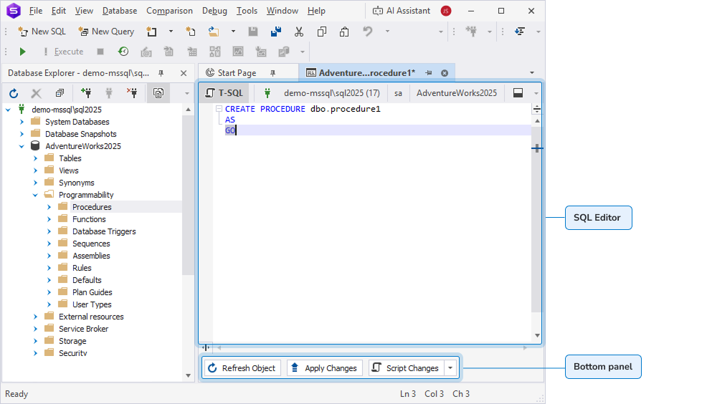The width and height of the screenshot is (707, 404).
Task: Open the document tabs list dropdown arrow
Action: pyautogui.click(x=532, y=73)
